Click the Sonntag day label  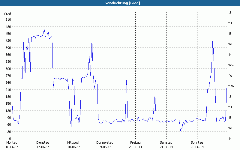coord(197,142)
